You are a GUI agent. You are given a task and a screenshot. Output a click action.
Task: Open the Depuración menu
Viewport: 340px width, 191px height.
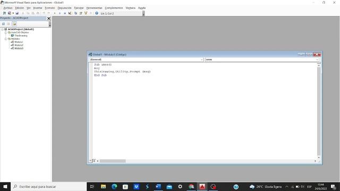[64, 8]
